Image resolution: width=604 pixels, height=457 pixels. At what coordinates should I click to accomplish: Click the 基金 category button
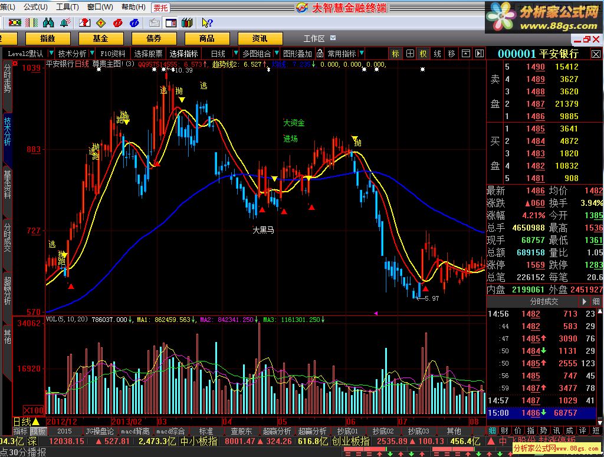[x=101, y=38]
